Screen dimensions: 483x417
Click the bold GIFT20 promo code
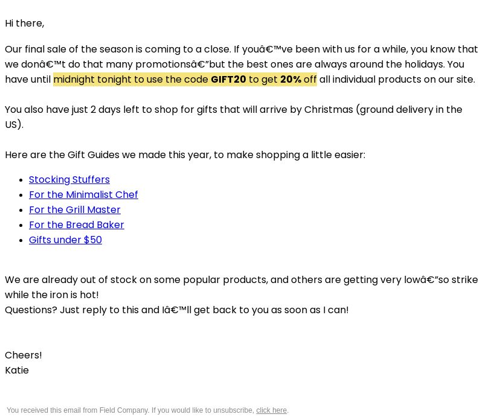coord(228,80)
